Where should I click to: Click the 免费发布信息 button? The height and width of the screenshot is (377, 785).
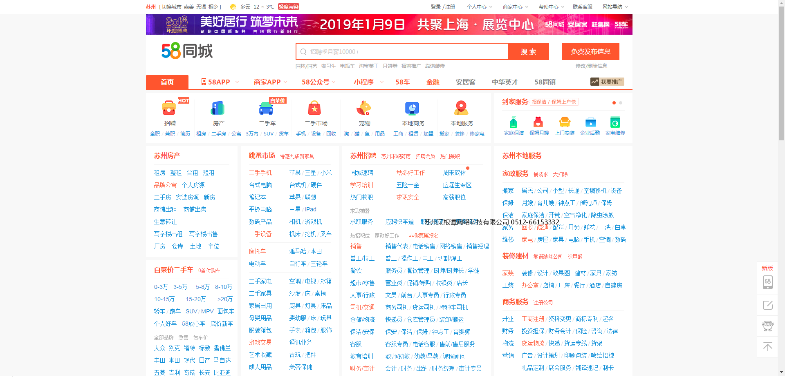(x=590, y=51)
